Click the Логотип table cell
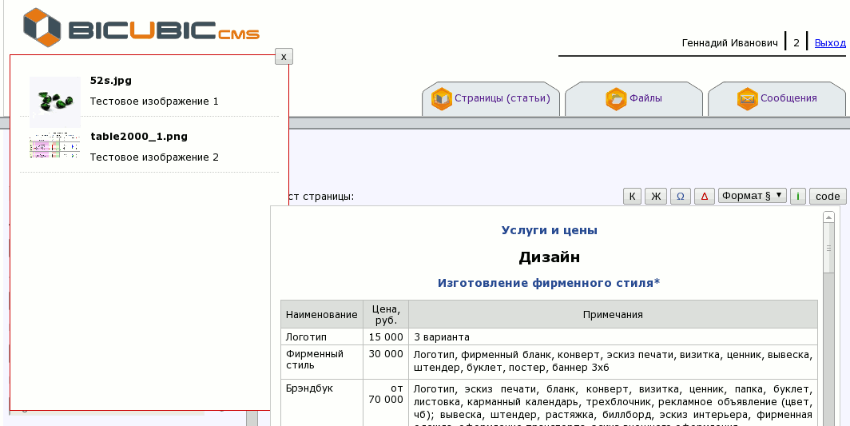The image size is (850, 426). pos(322,336)
